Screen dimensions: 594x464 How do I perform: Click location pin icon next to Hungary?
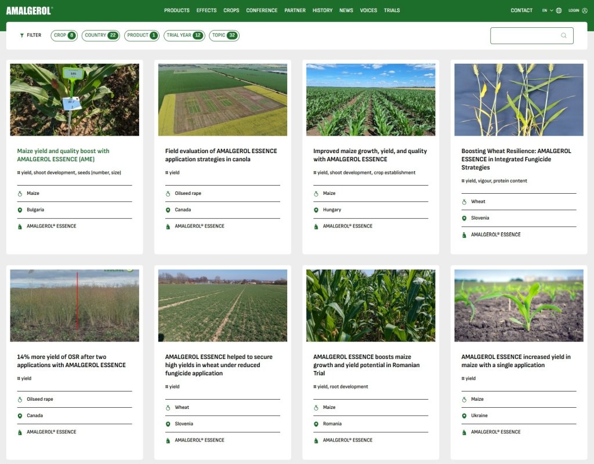(316, 210)
